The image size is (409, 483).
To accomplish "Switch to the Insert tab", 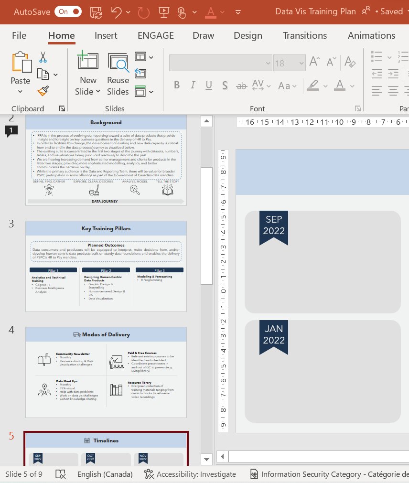I will tap(106, 35).
